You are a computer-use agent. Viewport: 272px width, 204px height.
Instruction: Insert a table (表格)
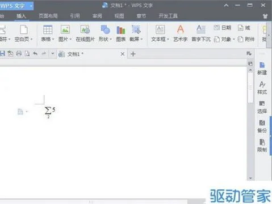tap(48, 33)
